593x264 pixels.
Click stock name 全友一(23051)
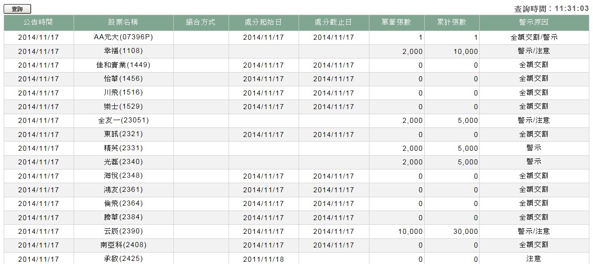point(123,121)
